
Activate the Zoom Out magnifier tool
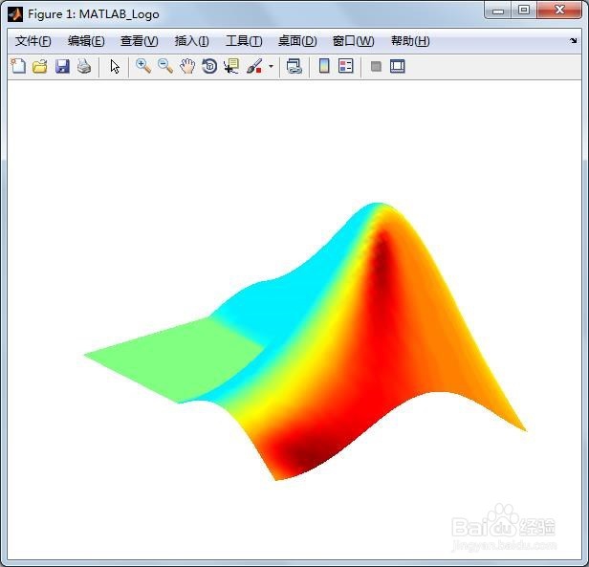[165, 66]
